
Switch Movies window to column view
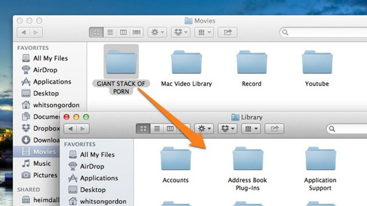pyautogui.click(x=123, y=32)
